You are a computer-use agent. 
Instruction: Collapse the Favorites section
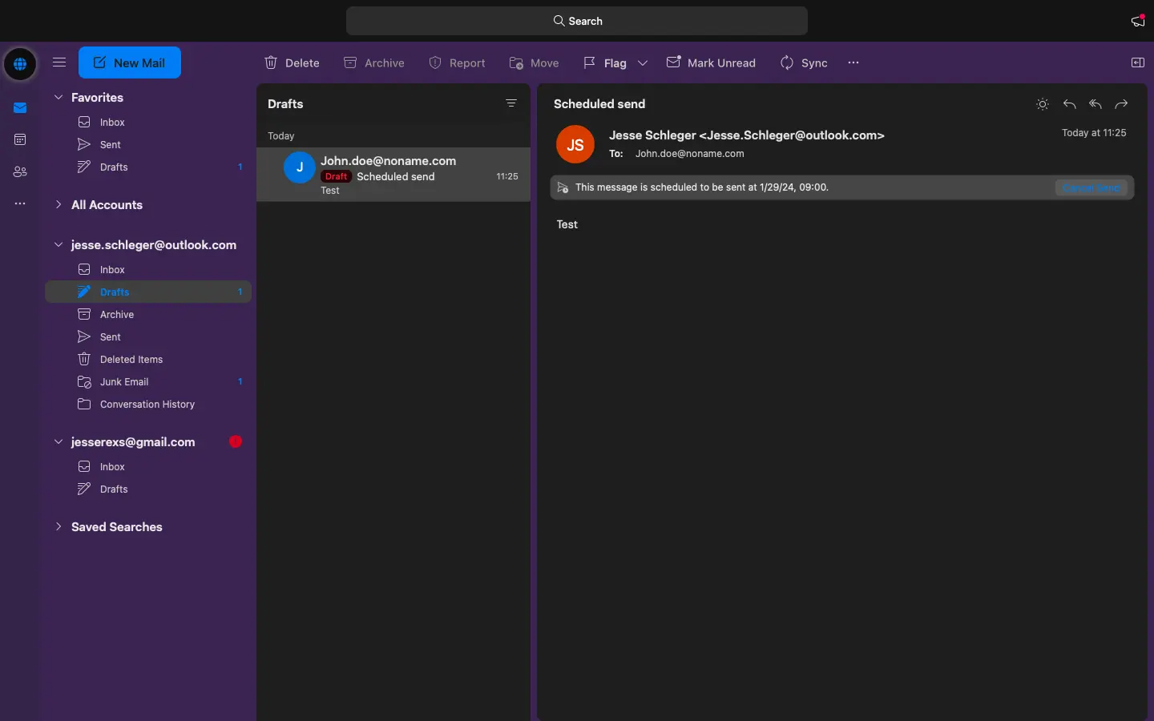point(59,98)
